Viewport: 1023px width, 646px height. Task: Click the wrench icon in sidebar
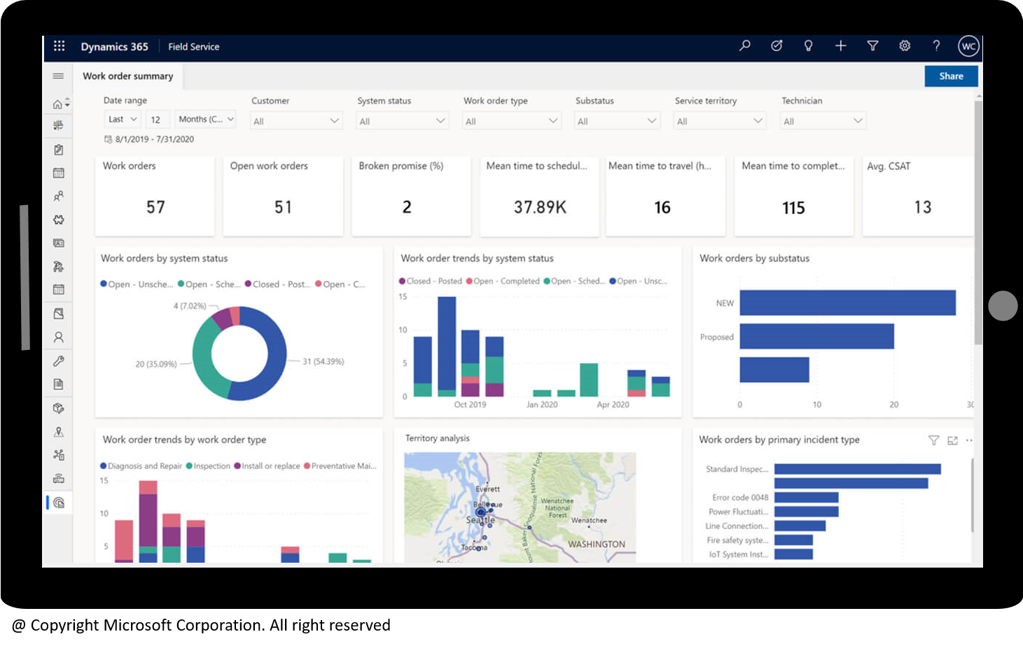(x=59, y=361)
